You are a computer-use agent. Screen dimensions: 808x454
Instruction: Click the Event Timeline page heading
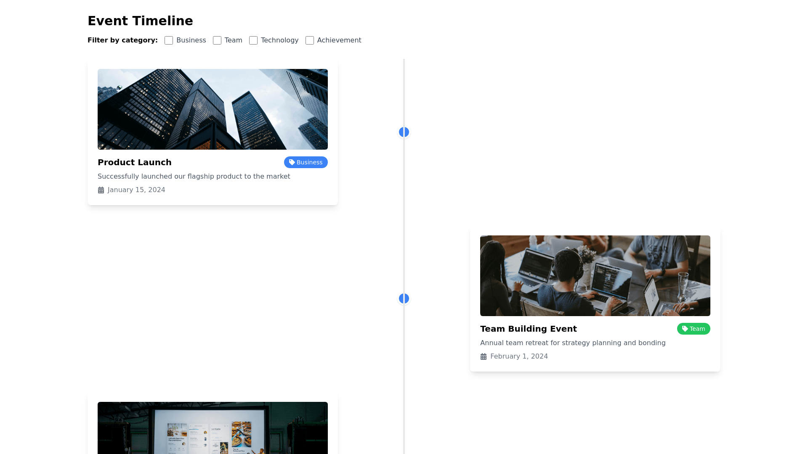(x=140, y=21)
